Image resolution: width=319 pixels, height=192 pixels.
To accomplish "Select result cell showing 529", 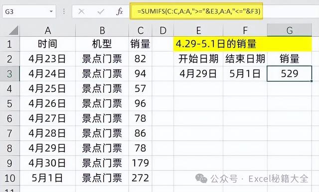I will coord(290,73).
